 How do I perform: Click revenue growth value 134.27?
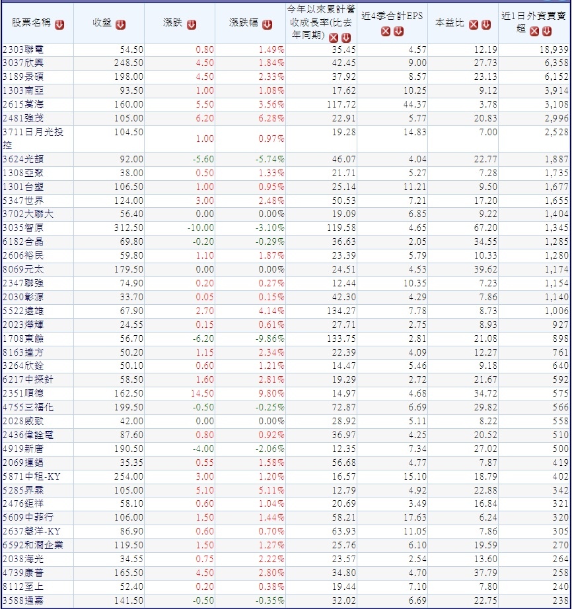341,311
